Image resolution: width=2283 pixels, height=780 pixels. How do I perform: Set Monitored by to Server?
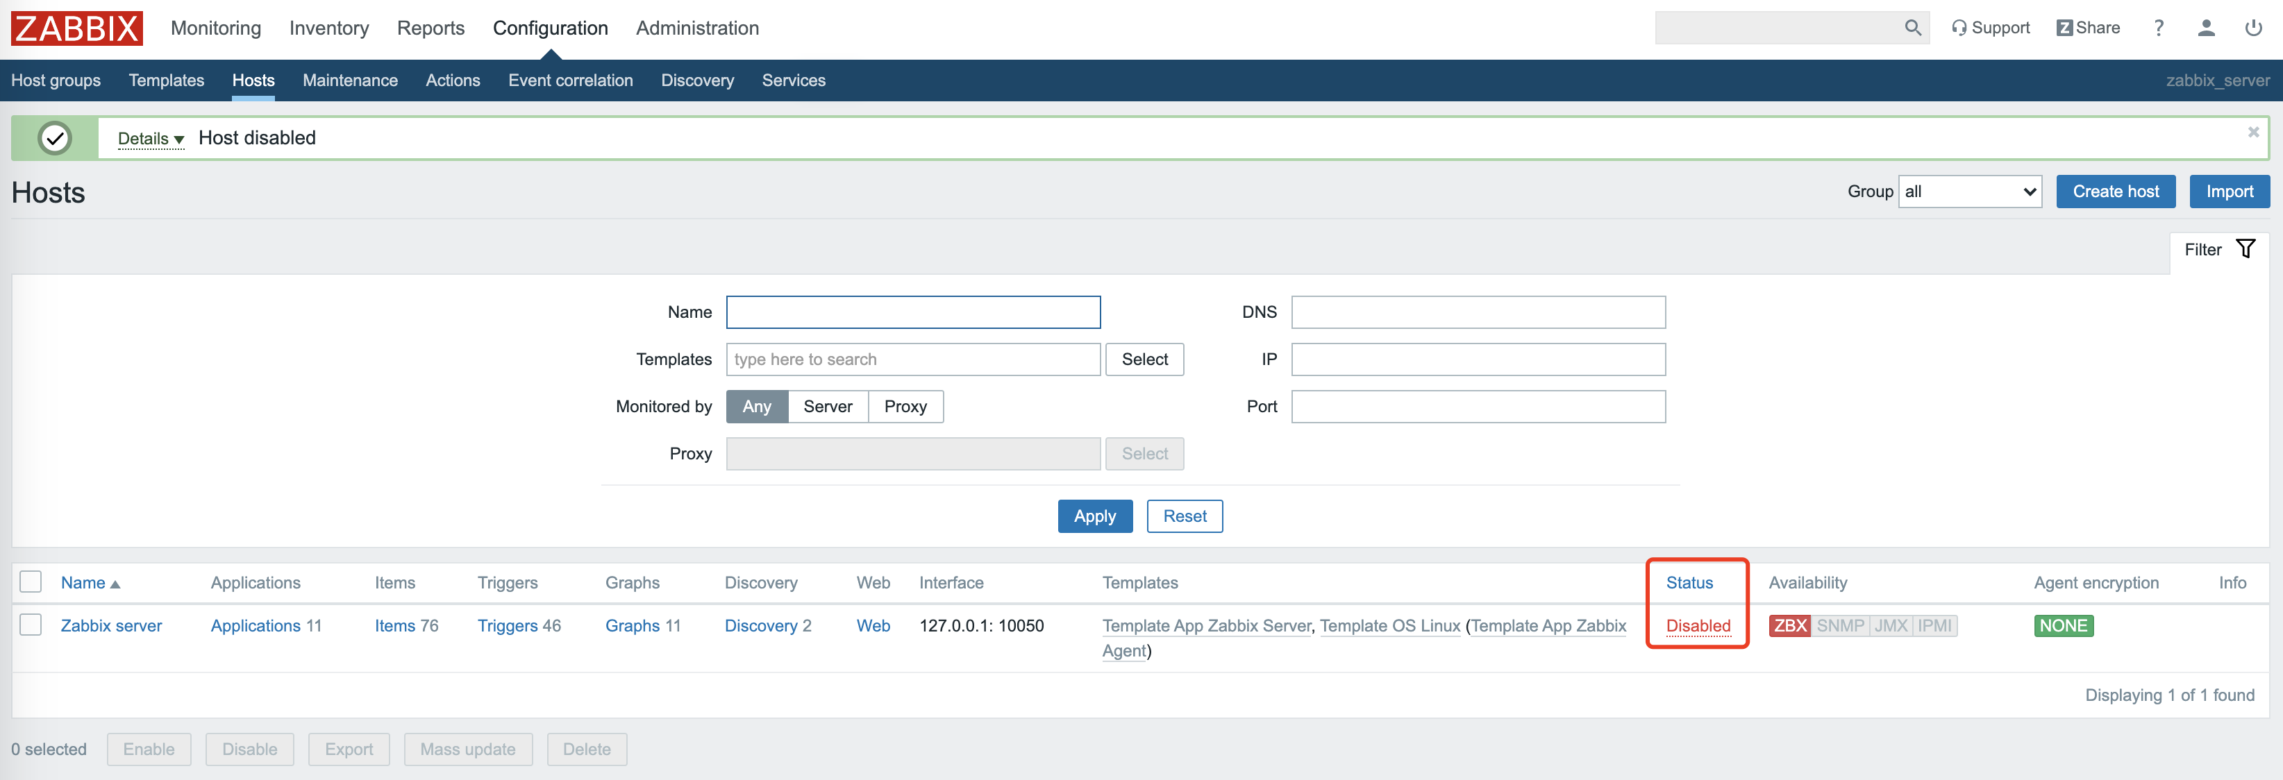click(828, 407)
